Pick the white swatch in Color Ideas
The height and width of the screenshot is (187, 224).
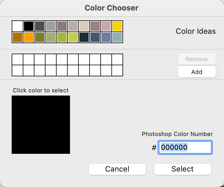(17, 26)
